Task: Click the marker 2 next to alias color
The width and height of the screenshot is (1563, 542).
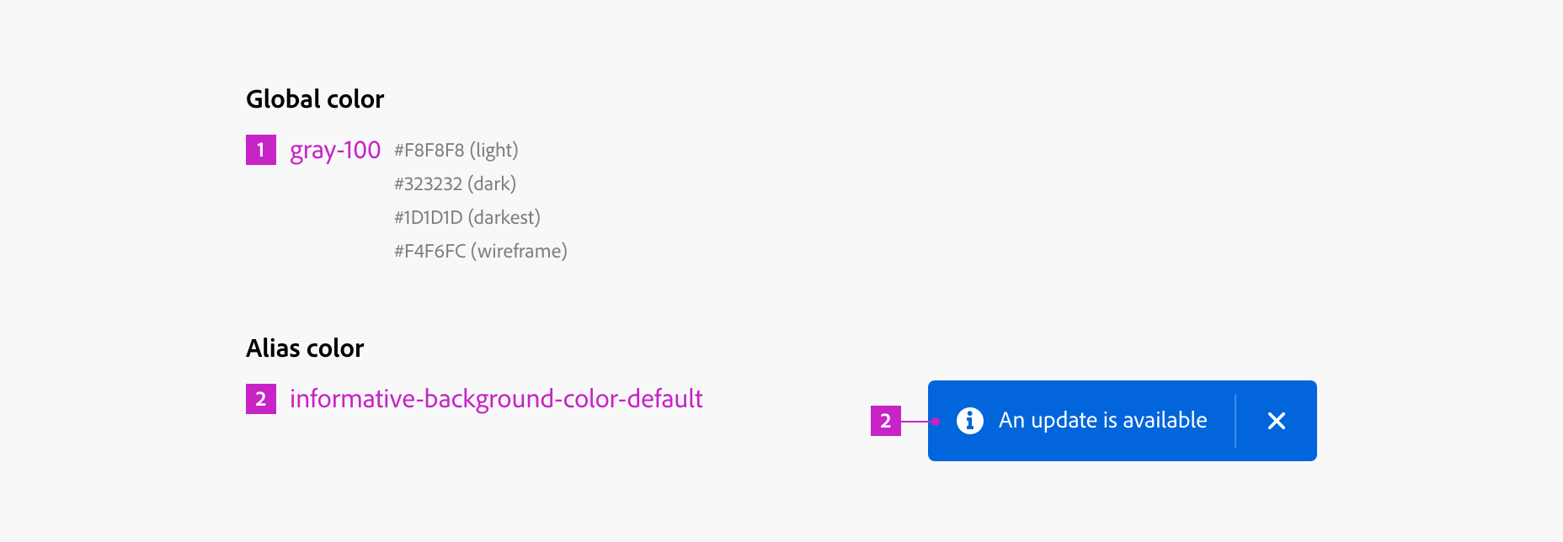Action: 260,400
